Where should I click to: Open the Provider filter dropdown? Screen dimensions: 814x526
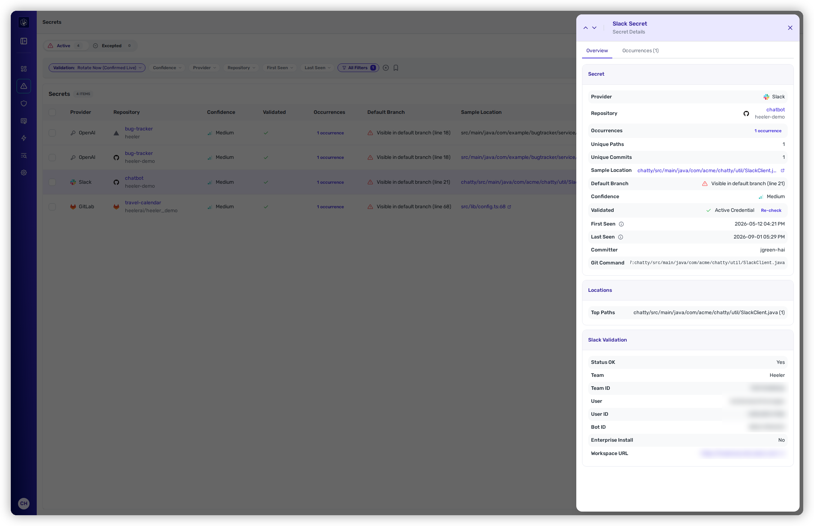tap(204, 68)
